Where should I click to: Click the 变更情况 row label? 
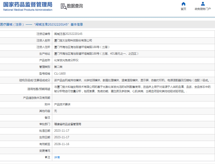point(45,151)
